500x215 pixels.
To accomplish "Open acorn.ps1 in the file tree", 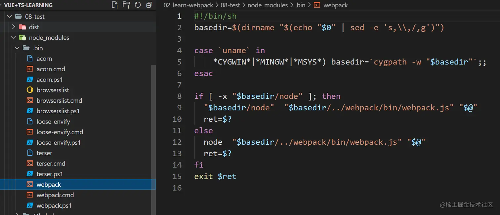I will point(50,80).
